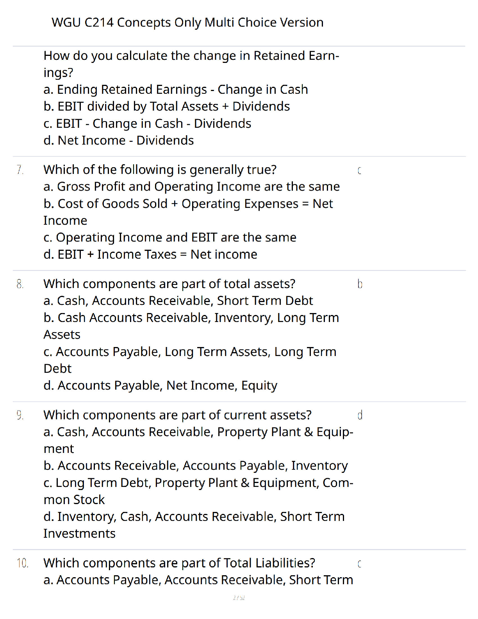Click answer letter c beside question 10

click(x=359, y=564)
